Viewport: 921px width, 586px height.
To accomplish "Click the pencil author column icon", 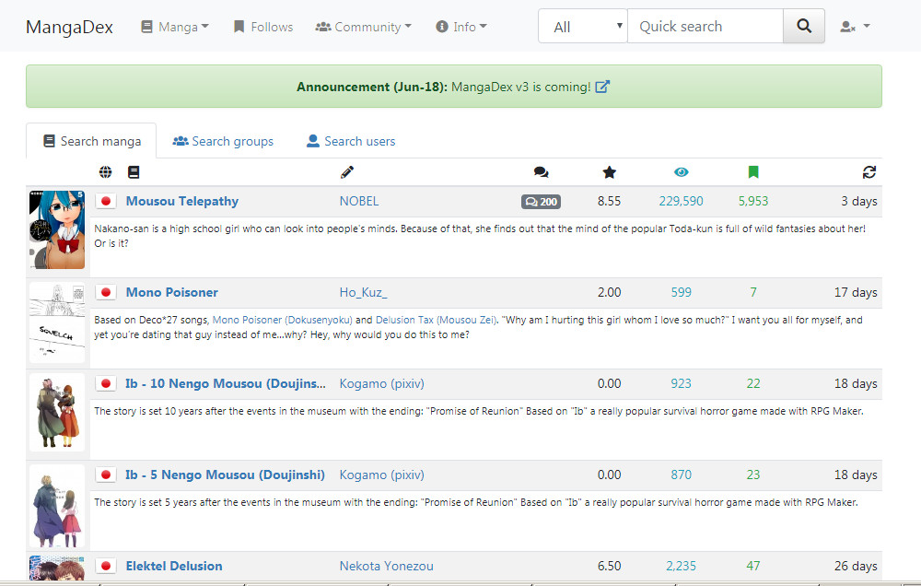I will (x=347, y=172).
